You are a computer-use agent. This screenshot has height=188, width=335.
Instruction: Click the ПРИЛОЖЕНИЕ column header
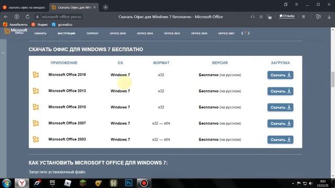click(x=64, y=63)
